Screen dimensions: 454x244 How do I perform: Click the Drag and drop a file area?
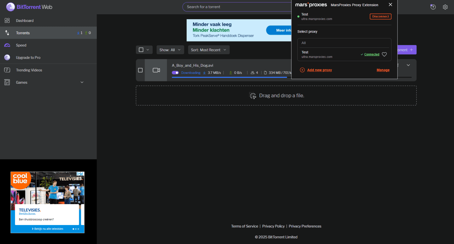pyautogui.click(x=276, y=96)
